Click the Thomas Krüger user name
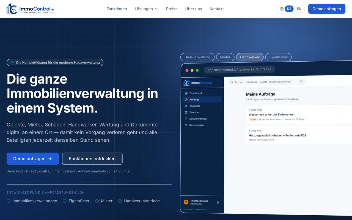This screenshot has height=220, width=352. pyautogui.click(x=199, y=201)
